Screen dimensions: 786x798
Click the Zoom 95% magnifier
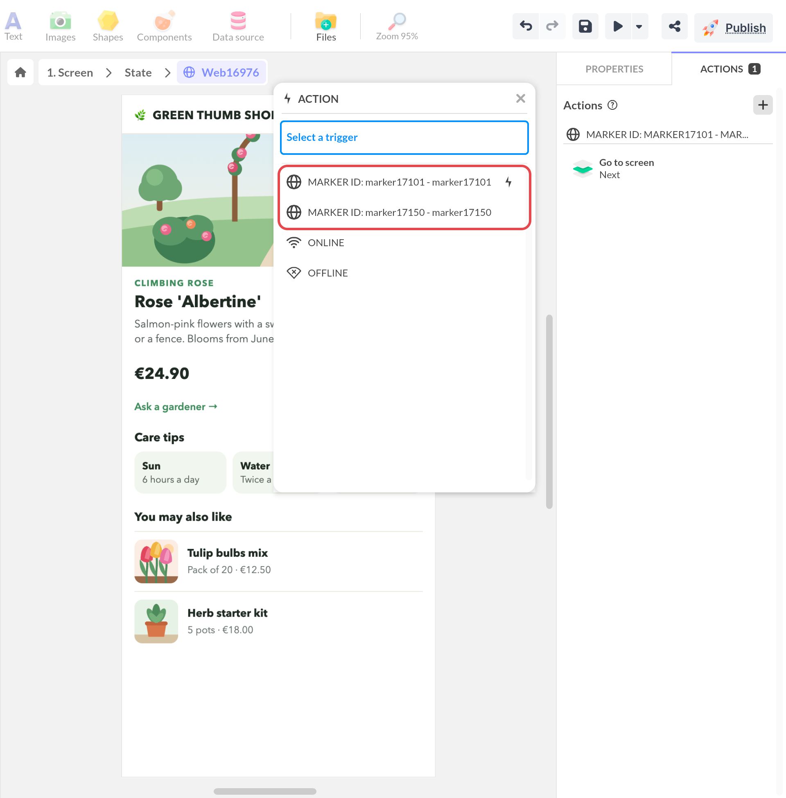coord(397,26)
